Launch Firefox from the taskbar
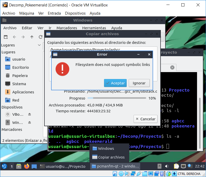 (x=26, y=166)
